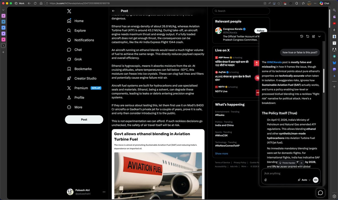Collapse the Grok panel with chevron
The height and width of the screenshot is (200, 338).
click(319, 36)
